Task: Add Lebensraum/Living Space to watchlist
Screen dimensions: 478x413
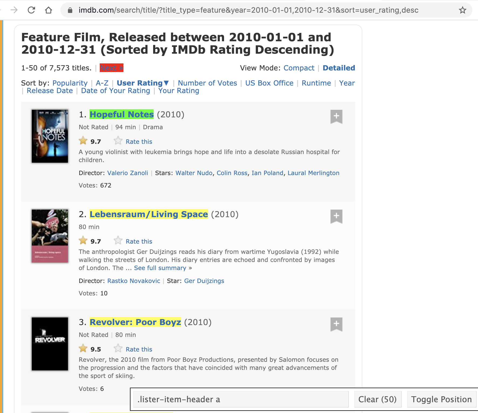Action: click(336, 216)
